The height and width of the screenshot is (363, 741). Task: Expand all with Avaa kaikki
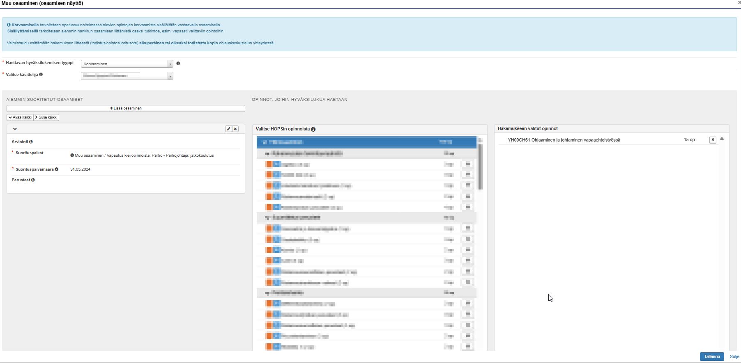point(20,117)
